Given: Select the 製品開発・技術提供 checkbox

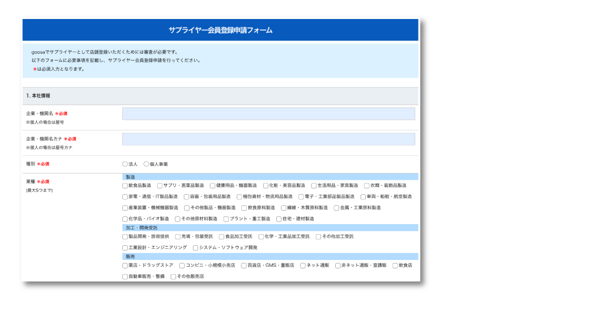Looking at the screenshot, I should pos(125,237).
